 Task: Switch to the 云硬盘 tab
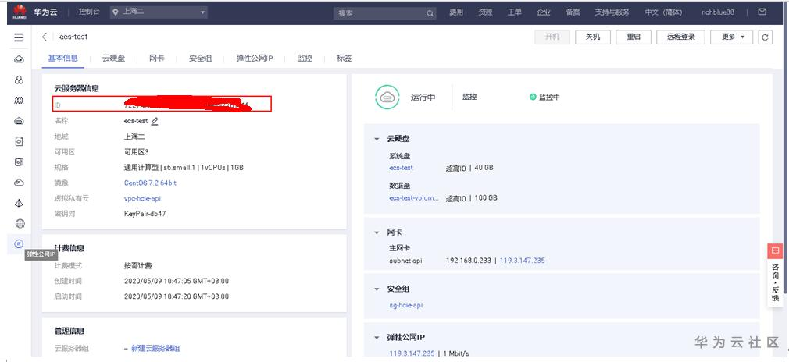point(113,59)
